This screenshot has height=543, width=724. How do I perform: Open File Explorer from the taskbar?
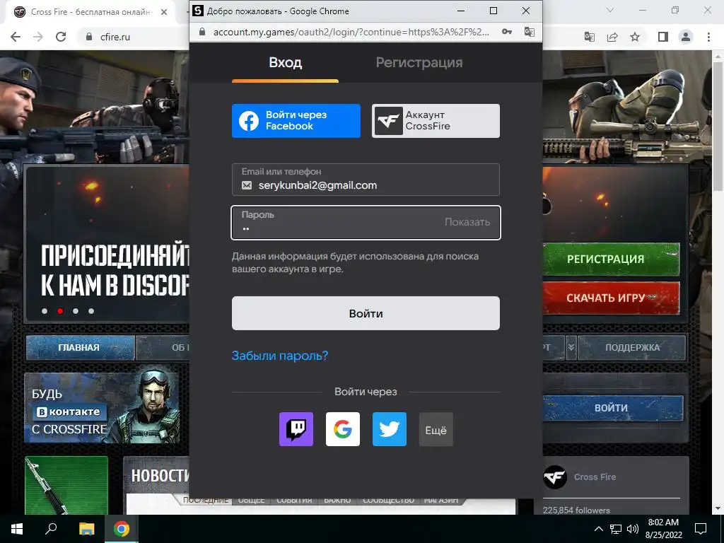click(x=86, y=529)
